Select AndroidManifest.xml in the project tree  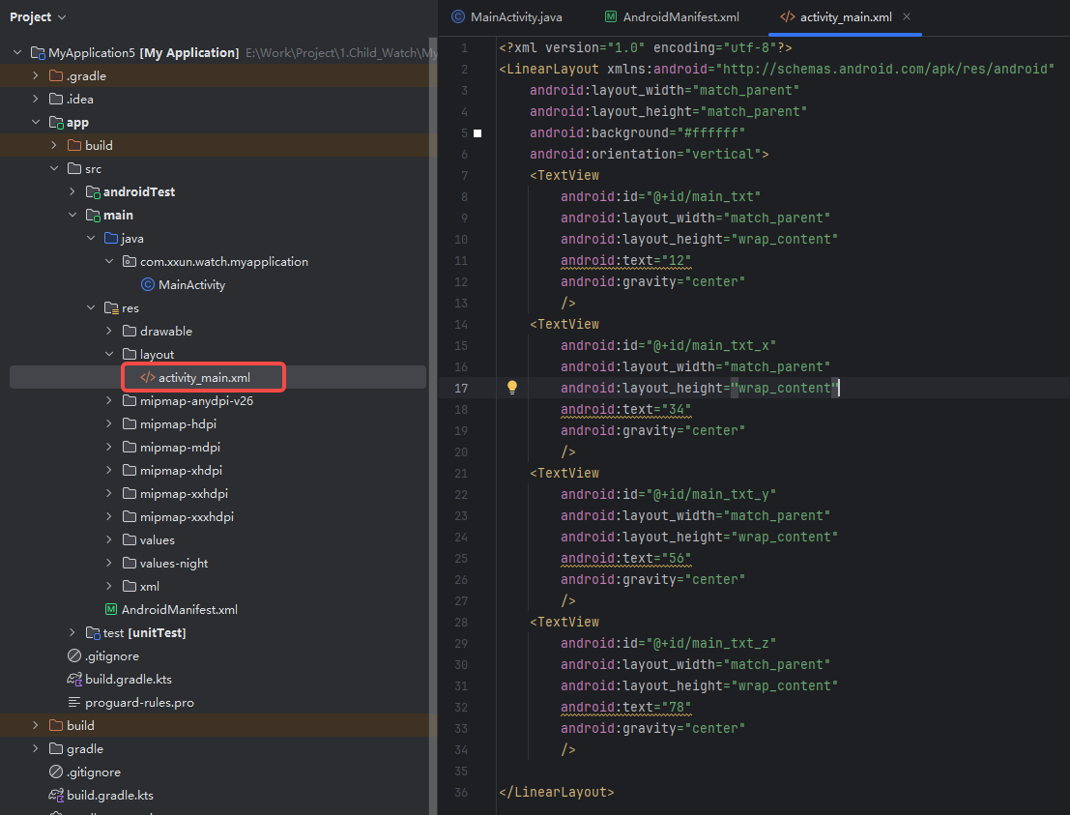(180, 609)
